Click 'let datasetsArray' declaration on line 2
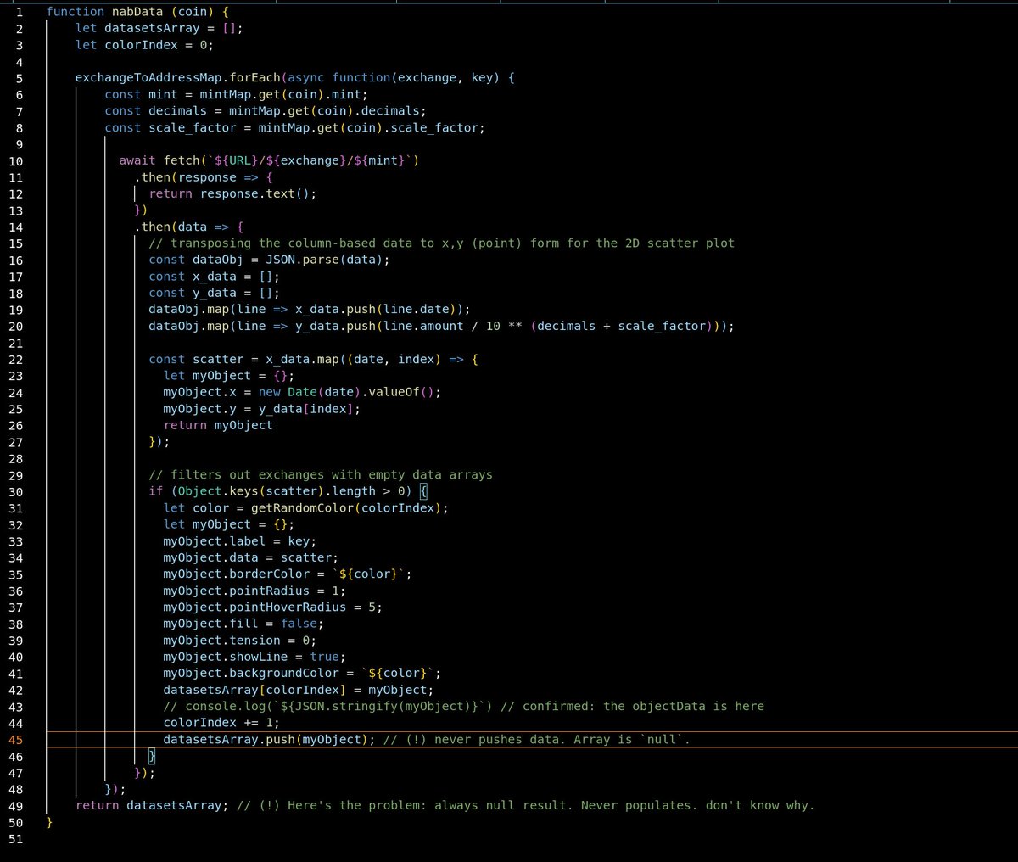 tap(137, 28)
